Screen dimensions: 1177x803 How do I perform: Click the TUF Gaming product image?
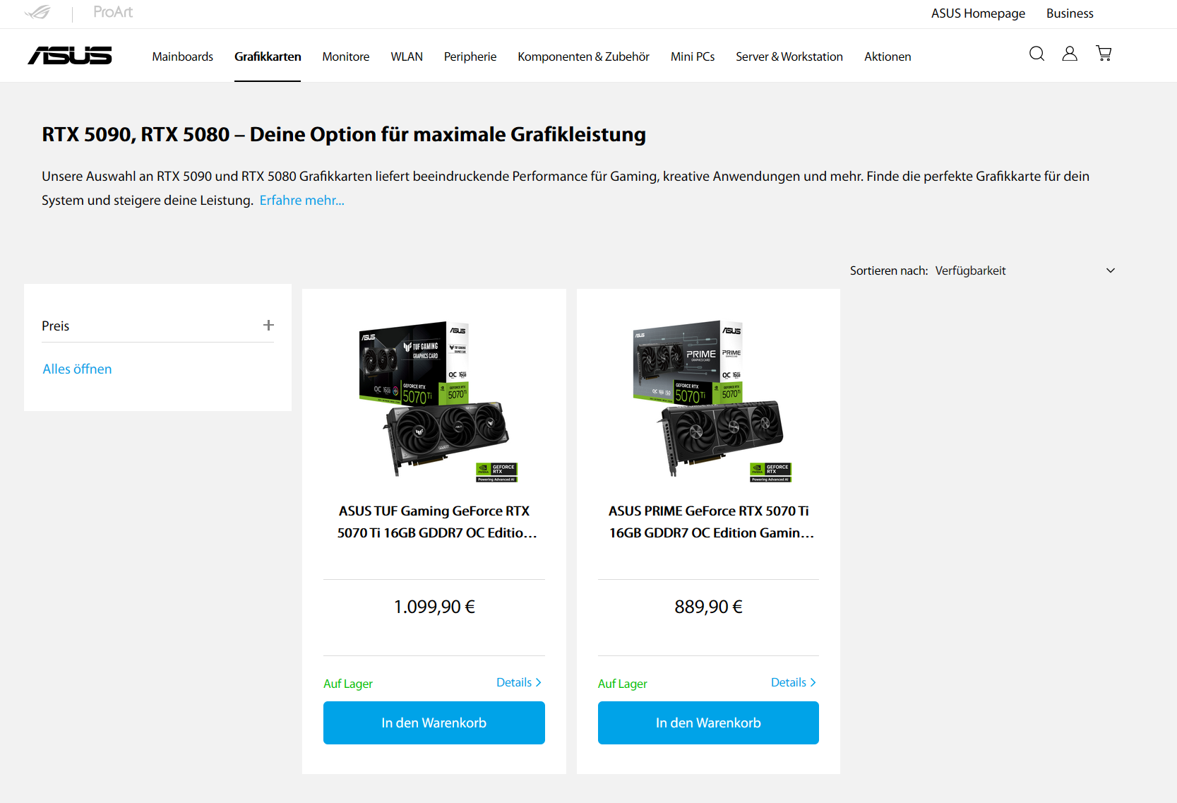pos(434,400)
